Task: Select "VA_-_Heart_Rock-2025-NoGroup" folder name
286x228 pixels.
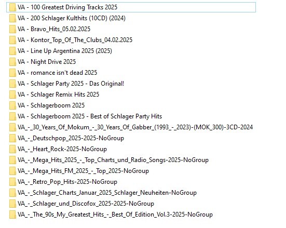Action: pos(62,149)
